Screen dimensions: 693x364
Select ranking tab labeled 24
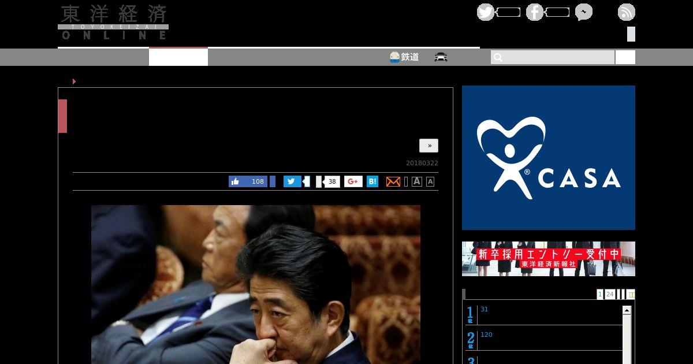610,294
